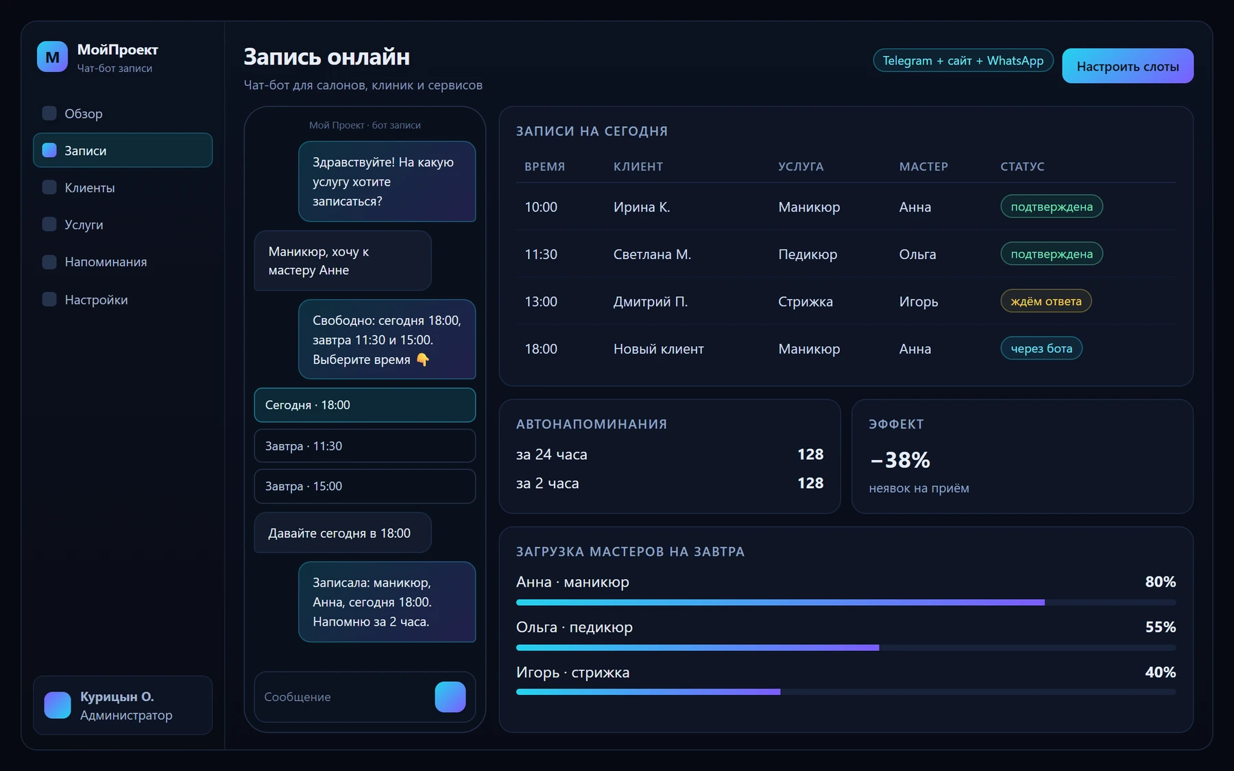Click the Записи sidebar square icon
This screenshot has width=1234, height=771.
(x=49, y=150)
